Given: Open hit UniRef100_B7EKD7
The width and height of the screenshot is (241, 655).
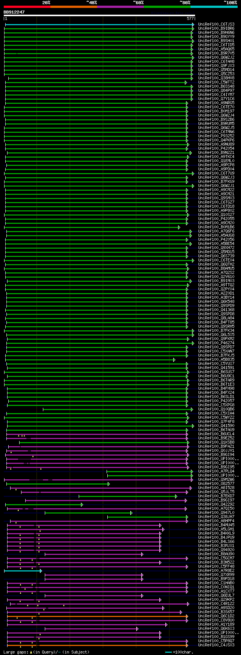Looking at the screenshot, I should [x=216, y=496].
